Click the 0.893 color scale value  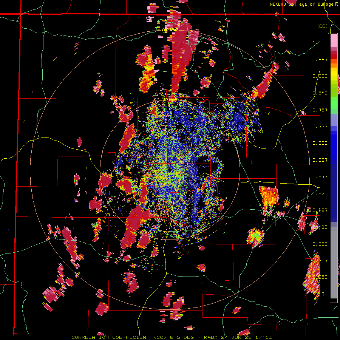(x=320, y=76)
